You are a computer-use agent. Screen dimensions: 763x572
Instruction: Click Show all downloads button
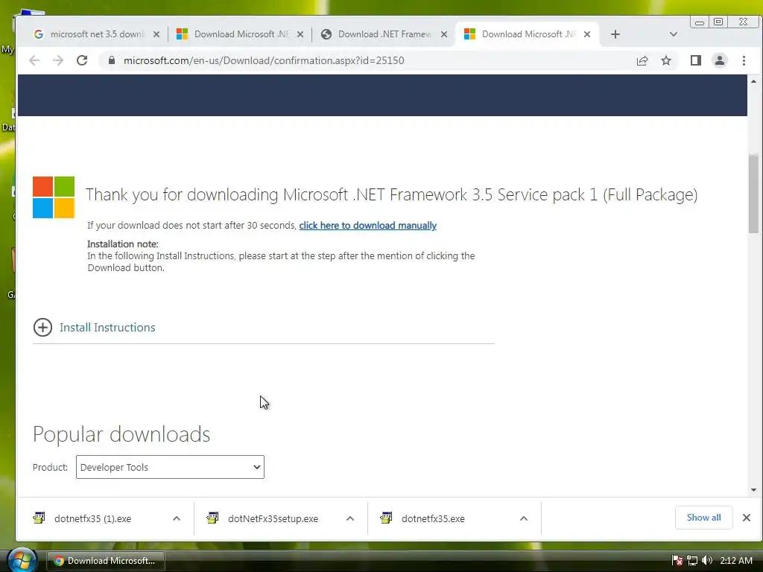[703, 518]
